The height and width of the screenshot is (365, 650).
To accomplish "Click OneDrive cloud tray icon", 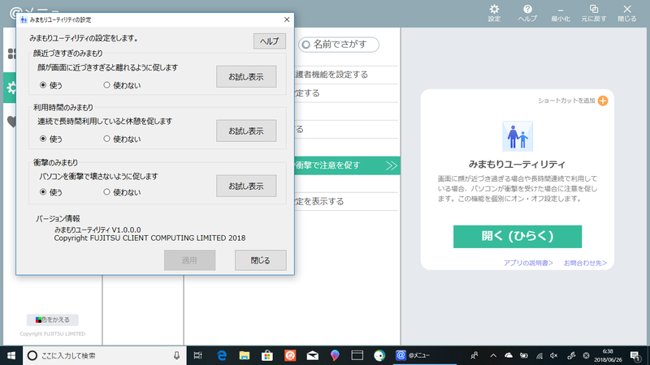I will point(509,355).
